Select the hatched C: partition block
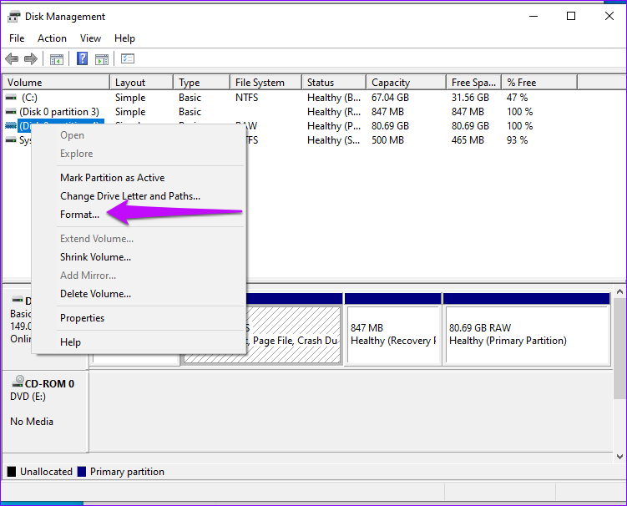This screenshot has height=506, width=627. point(294,334)
